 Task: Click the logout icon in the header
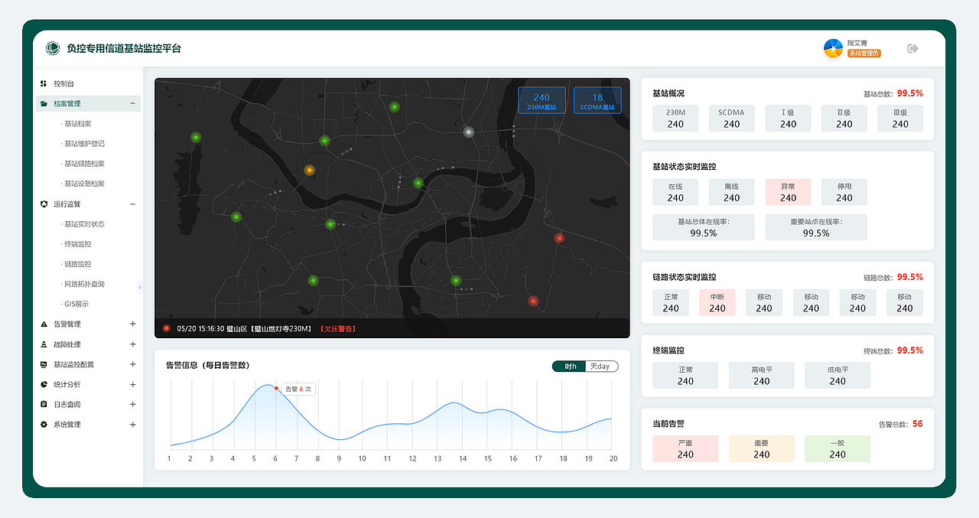point(912,48)
